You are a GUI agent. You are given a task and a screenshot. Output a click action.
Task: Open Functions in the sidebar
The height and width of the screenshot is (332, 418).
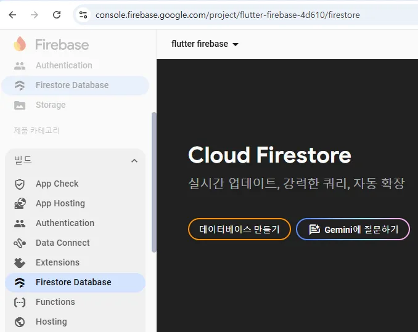tap(55, 302)
